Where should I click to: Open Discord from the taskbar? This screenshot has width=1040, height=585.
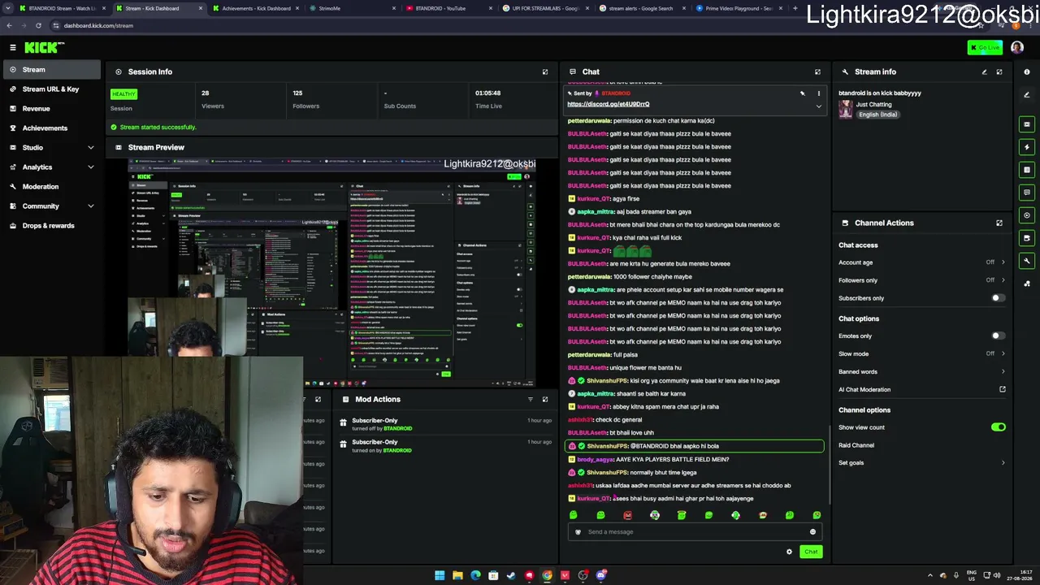(601, 575)
